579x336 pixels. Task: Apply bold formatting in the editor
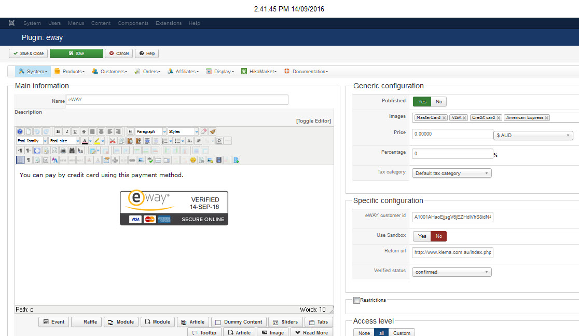pyautogui.click(x=58, y=131)
